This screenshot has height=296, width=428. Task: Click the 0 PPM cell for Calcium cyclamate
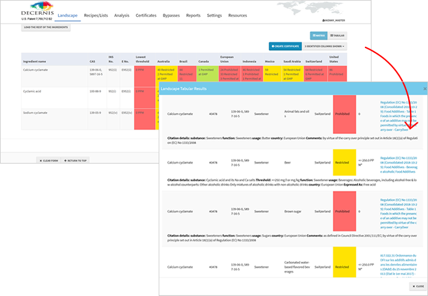[x=145, y=76]
